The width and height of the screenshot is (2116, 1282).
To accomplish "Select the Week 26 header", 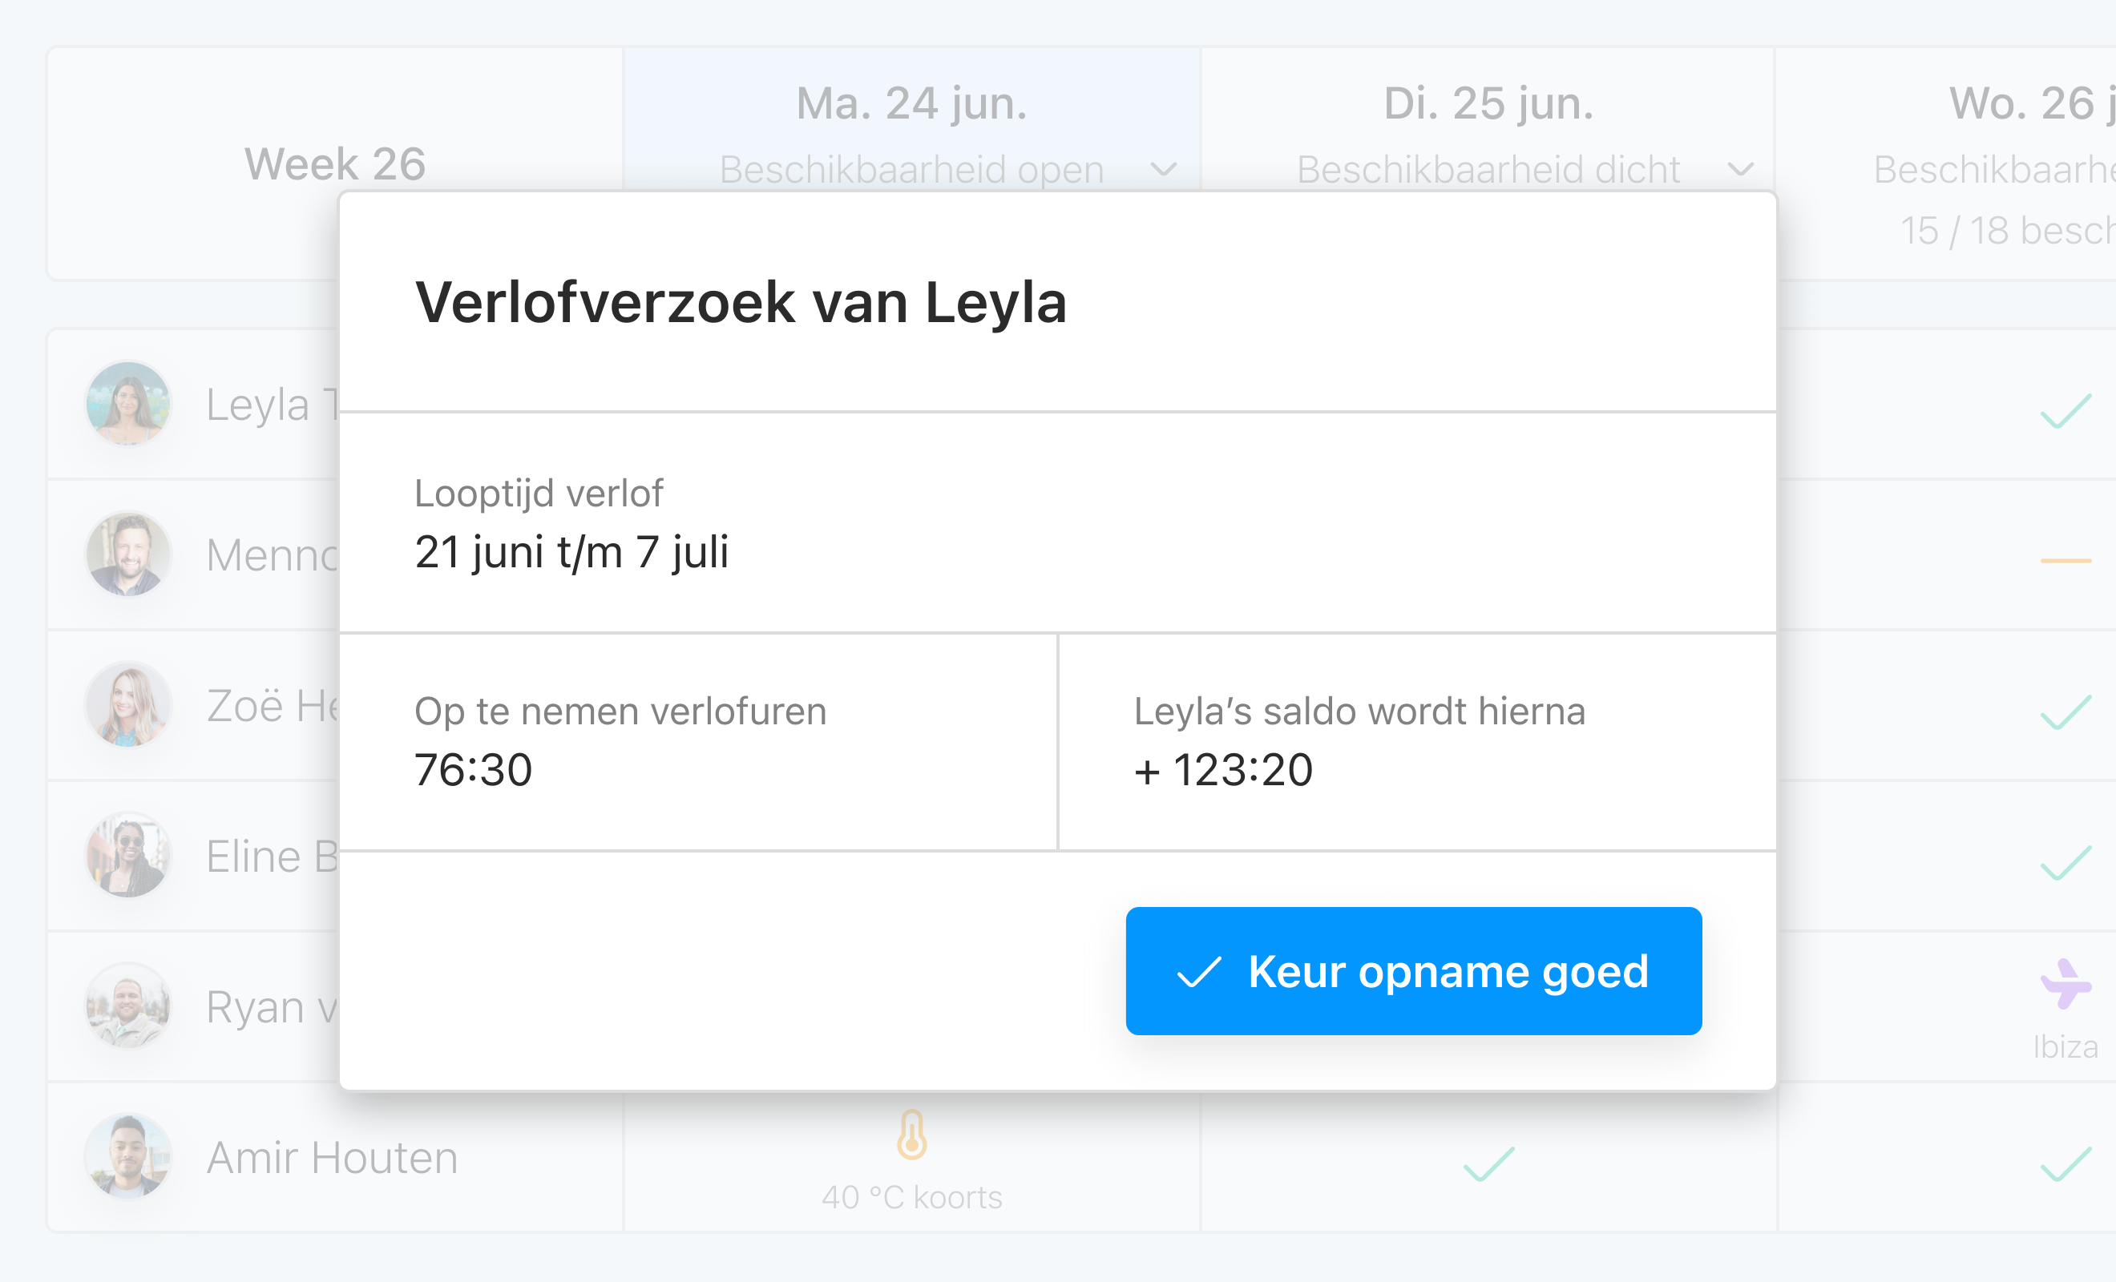I will tap(335, 163).
